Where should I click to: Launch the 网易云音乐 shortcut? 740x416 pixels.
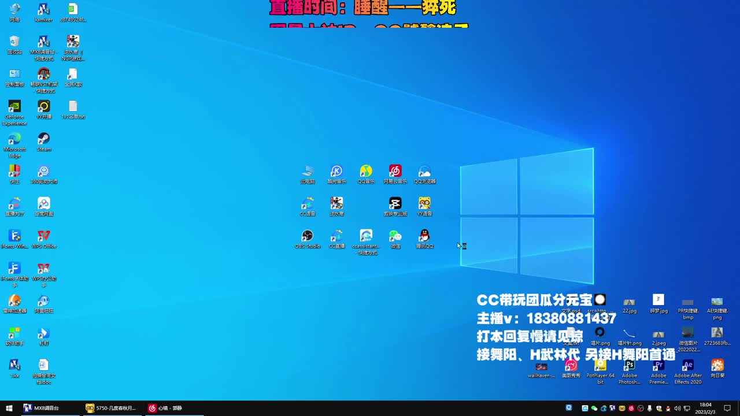(395, 174)
